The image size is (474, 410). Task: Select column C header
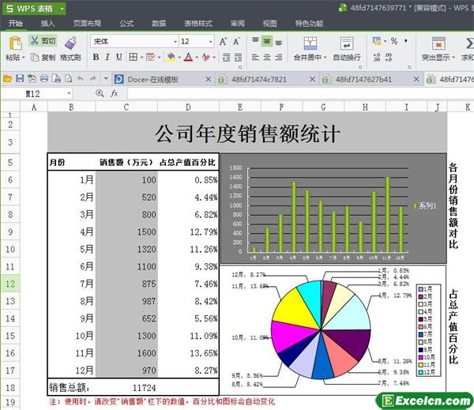(126, 107)
